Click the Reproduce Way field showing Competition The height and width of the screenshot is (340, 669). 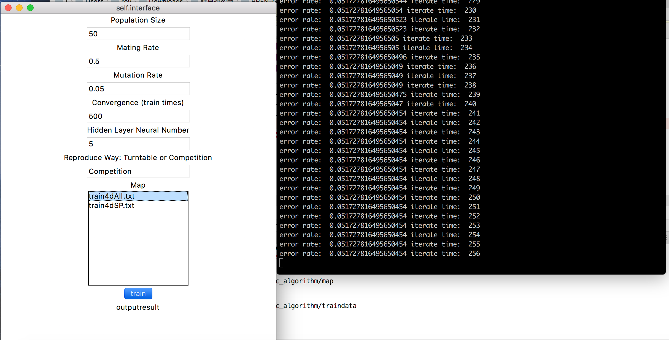138,171
